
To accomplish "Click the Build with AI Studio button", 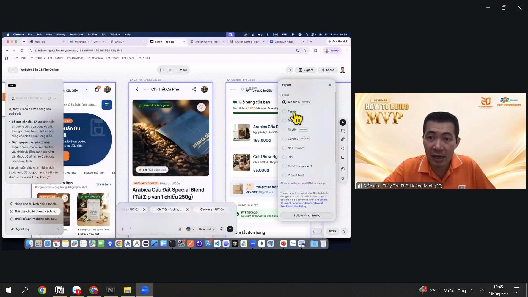I will point(307,216).
